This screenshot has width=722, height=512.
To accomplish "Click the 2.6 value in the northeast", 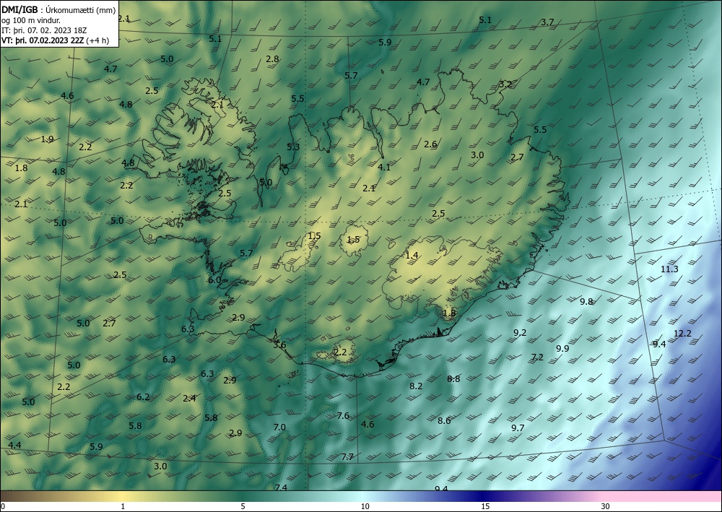I will pos(430,144).
